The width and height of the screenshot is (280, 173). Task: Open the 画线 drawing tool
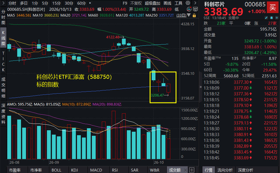pos(167,3)
